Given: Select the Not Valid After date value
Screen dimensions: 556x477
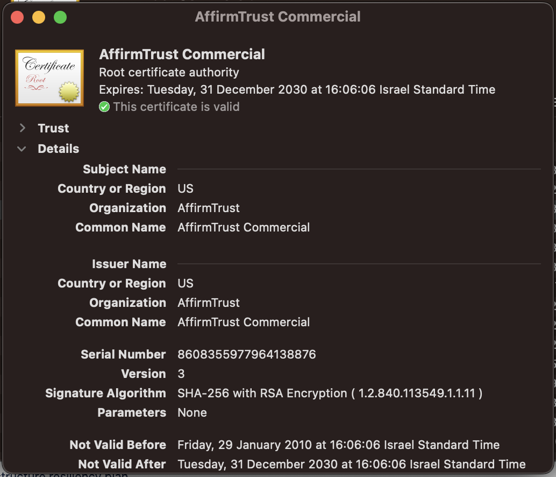Looking at the screenshot, I should click(351, 464).
